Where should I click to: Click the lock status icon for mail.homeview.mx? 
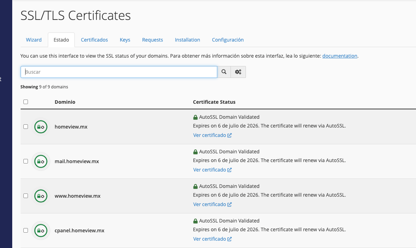click(x=41, y=161)
